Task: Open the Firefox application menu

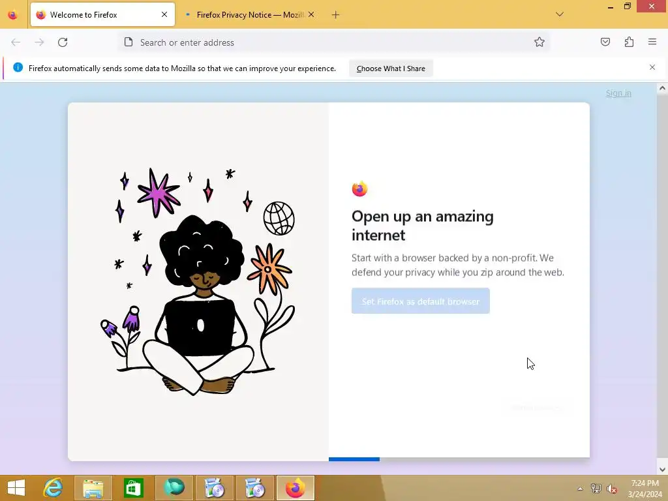Action: coord(652,42)
